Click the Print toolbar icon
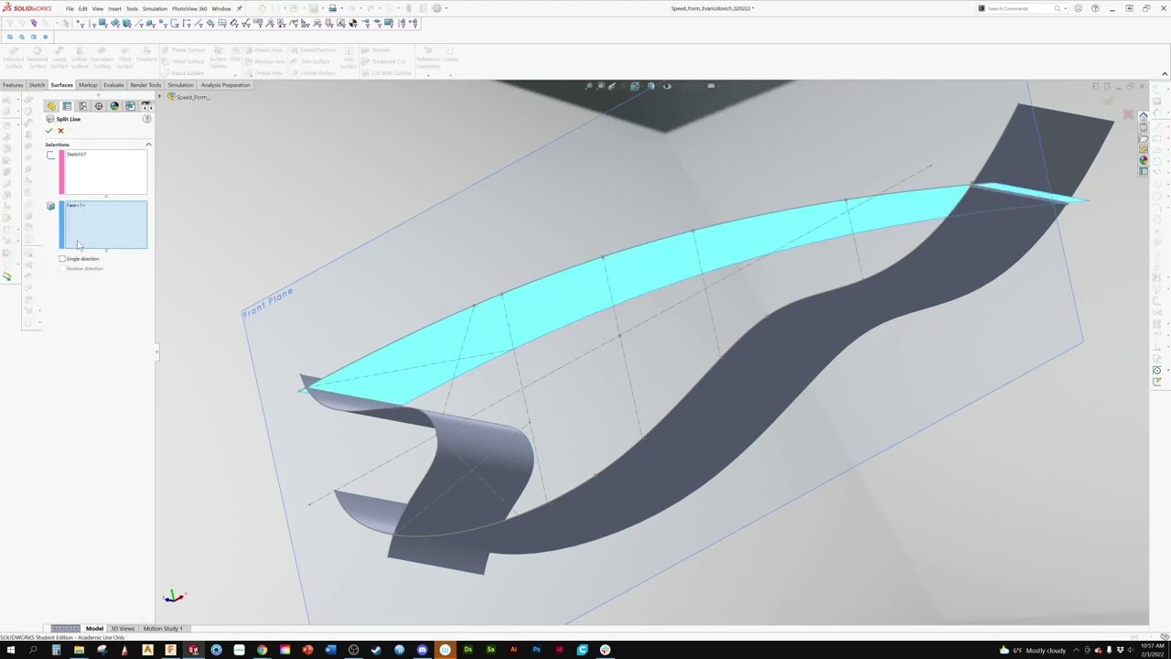Image resolution: width=1171 pixels, height=659 pixels. (332, 8)
